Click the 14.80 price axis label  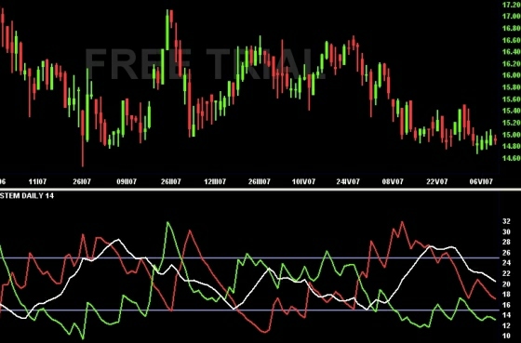pyautogui.click(x=512, y=146)
